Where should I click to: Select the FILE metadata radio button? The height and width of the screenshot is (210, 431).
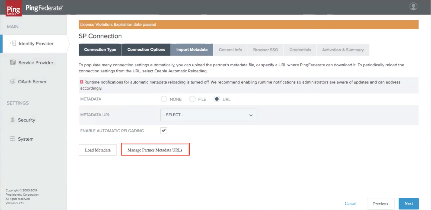click(x=192, y=99)
